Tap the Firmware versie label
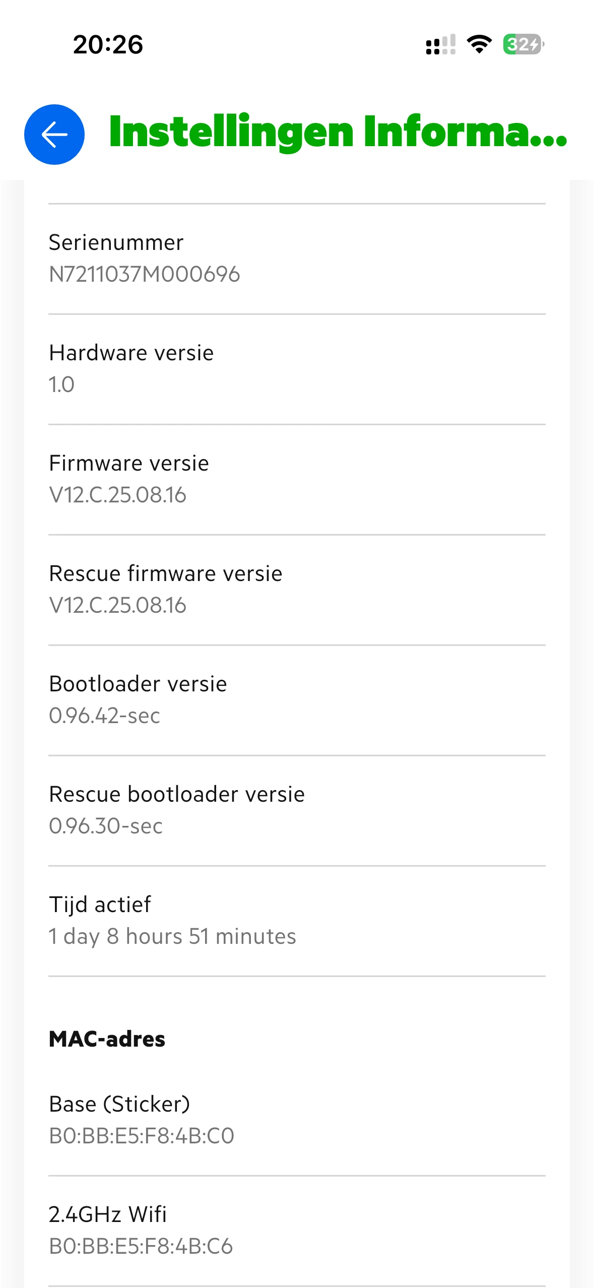Screen dimensions: 594x1288 pyautogui.click(x=129, y=463)
